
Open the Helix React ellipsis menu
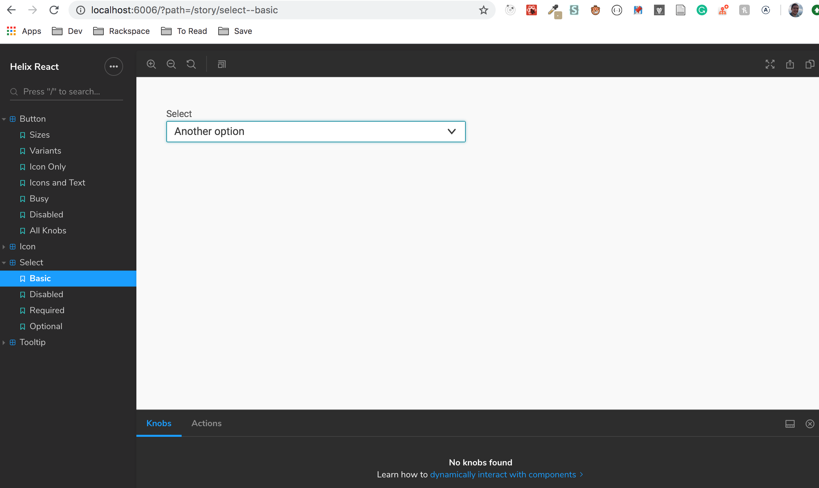[114, 66]
